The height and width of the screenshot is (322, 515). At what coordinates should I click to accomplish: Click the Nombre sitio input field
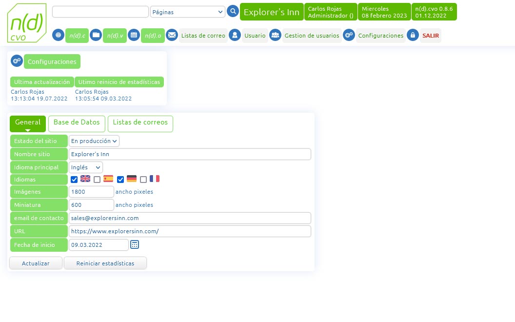point(190,154)
